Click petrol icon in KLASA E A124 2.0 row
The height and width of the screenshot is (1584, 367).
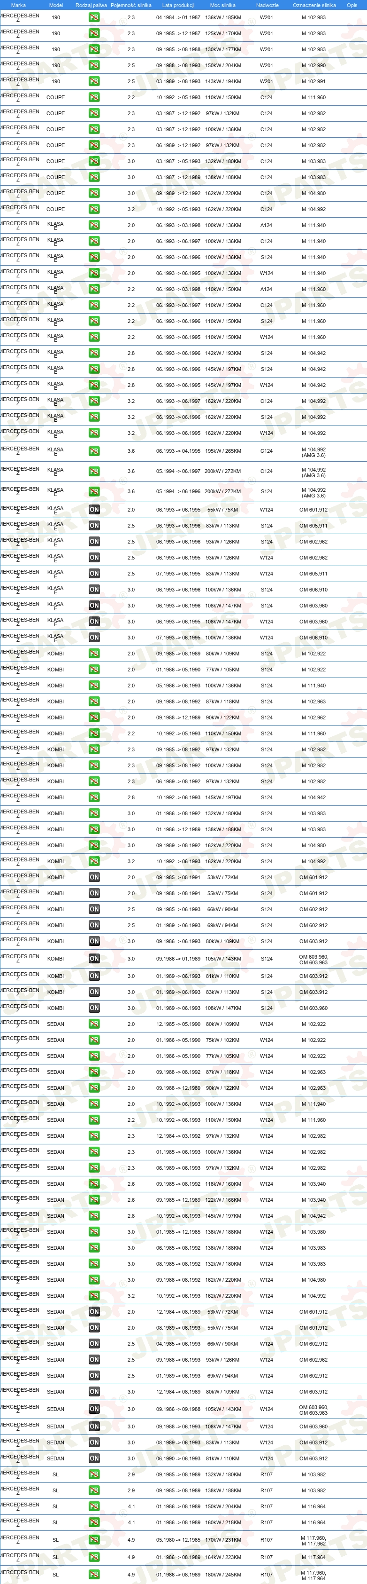(94, 225)
